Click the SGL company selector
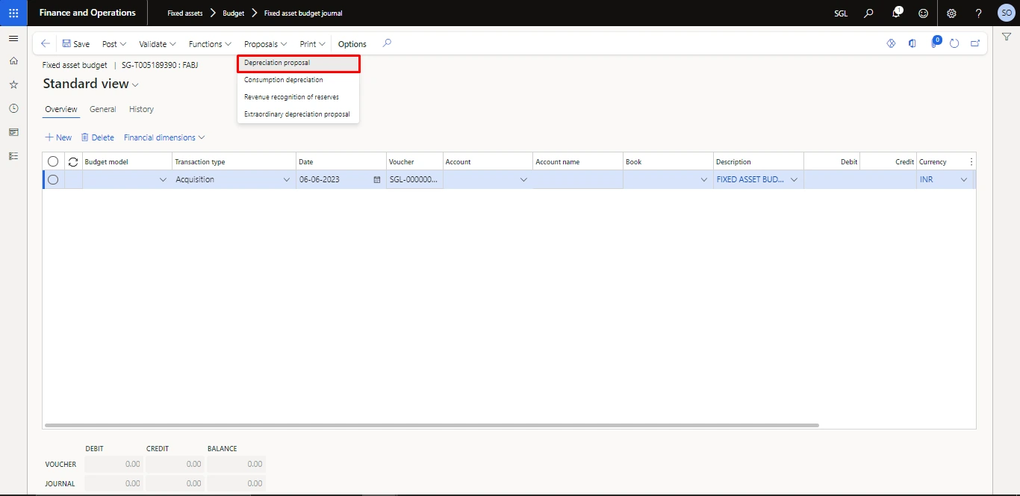The height and width of the screenshot is (496, 1020). (841, 13)
